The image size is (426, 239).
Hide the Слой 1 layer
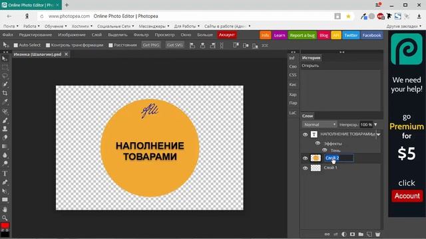click(305, 168)
